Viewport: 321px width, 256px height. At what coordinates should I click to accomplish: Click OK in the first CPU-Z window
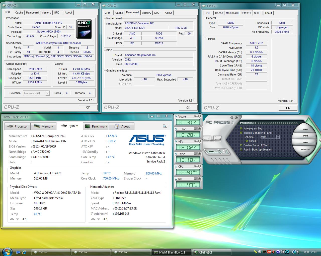(x=88, y=107)
